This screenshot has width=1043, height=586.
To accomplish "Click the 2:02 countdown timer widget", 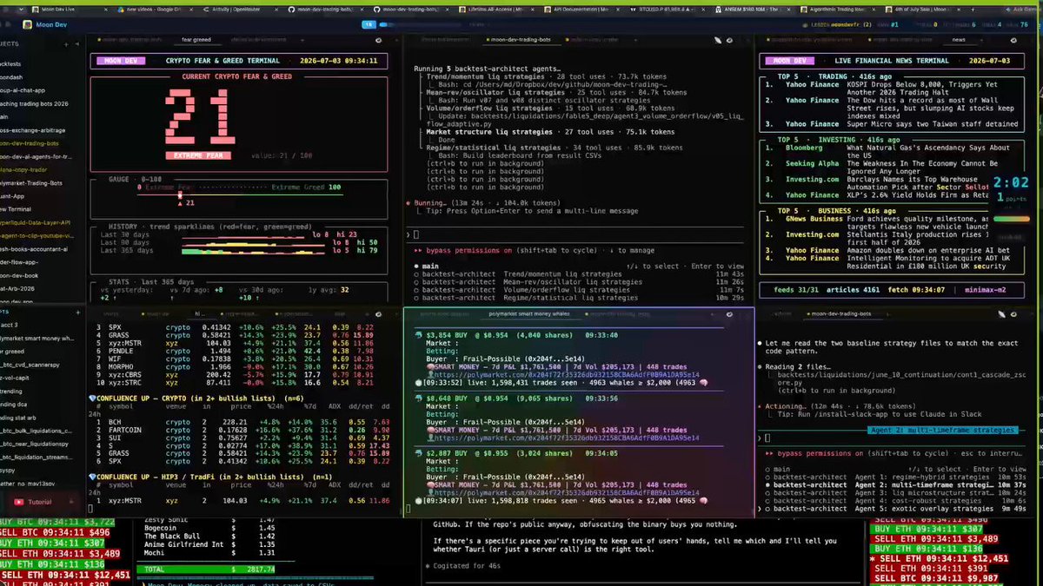I will [x=1012, y=184].
